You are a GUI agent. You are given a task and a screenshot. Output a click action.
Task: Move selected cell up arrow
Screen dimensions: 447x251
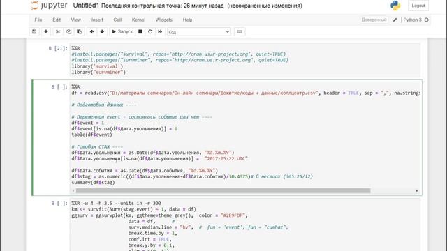91,31
